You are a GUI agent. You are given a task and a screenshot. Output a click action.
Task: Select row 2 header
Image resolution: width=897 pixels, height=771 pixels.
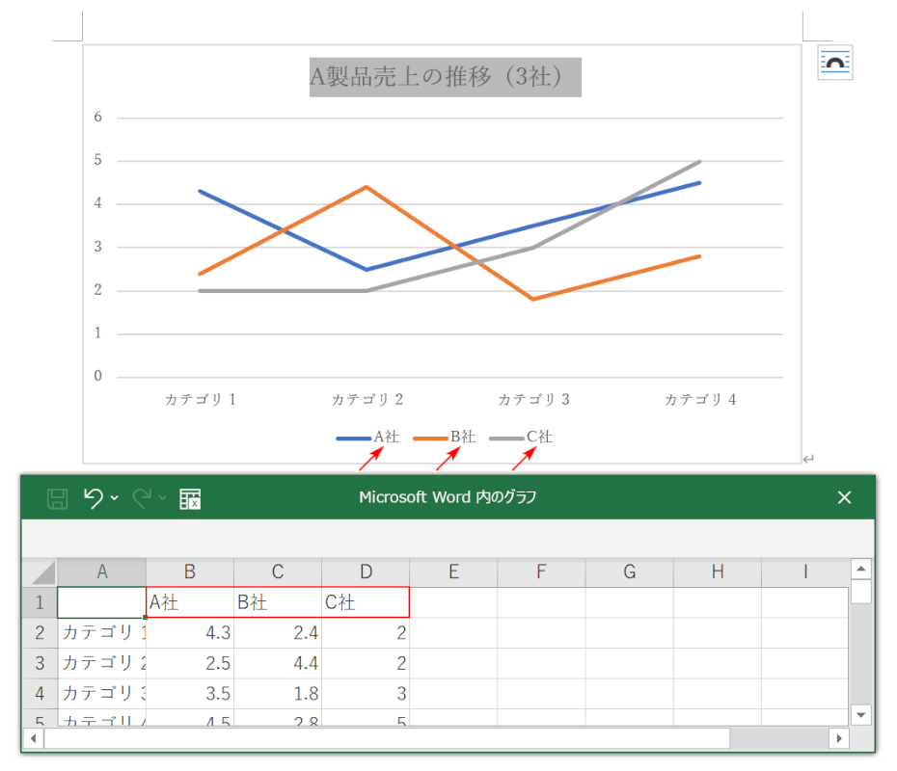[x=40, y=633]
